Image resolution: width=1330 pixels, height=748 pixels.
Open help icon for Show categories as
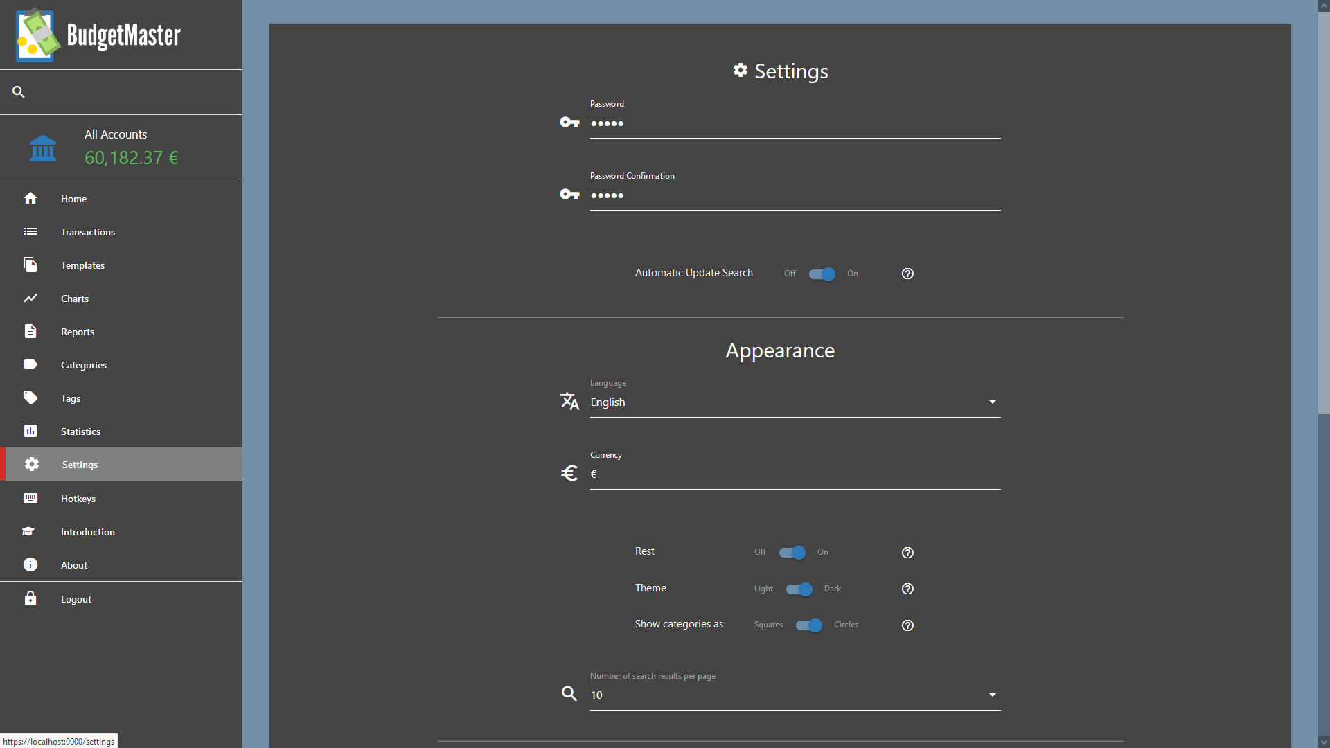907,625
